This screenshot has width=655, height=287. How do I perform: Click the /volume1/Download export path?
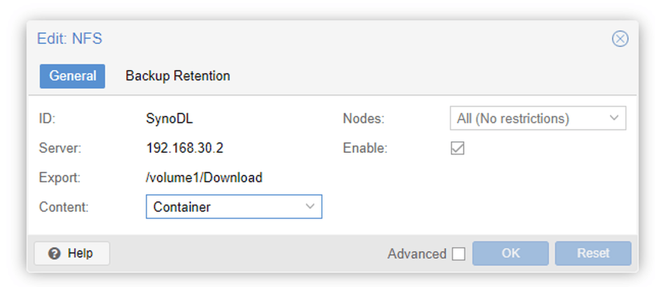tap(204, 177)
